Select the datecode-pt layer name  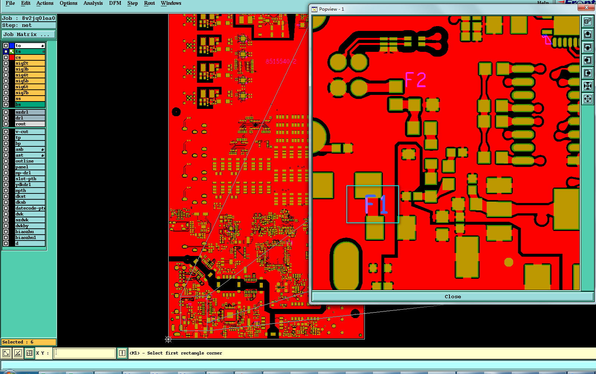pyautogui.click(x=30, y=208)
